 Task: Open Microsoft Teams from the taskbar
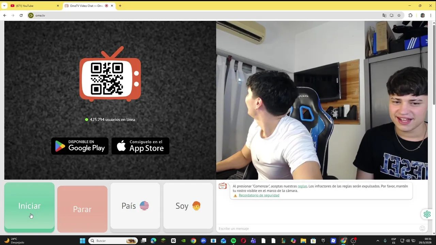click(253, 241)
